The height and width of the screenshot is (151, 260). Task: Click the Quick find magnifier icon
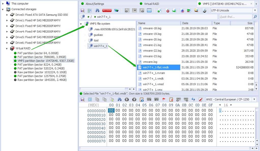(255, 17)
